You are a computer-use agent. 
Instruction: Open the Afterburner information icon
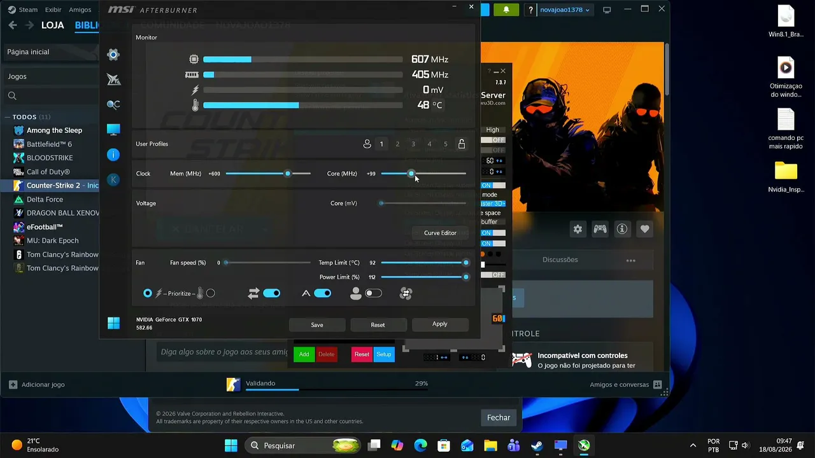(x=113, y=155)
